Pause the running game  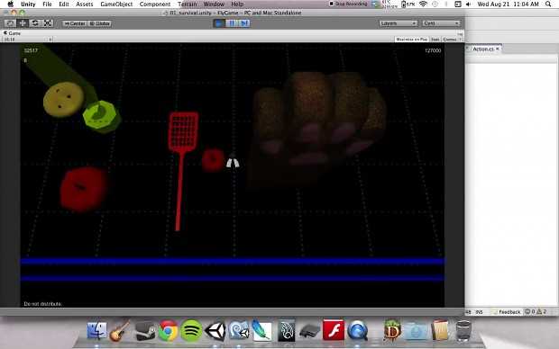[x=232, y=23]
